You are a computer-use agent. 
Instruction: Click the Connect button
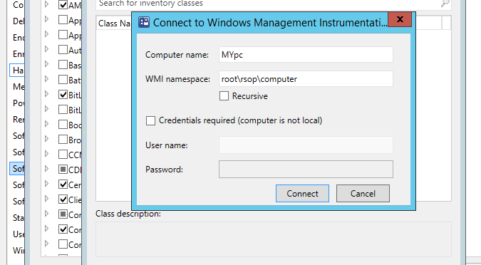tap(302, 194)
